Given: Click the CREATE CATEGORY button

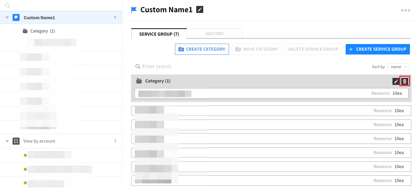Looking at the screenshot, I should coord(202,49).
